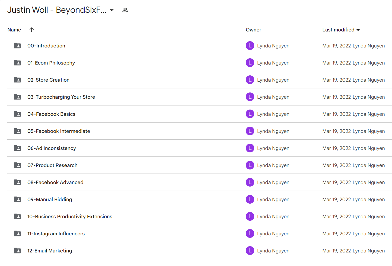Viewport: 392px width, 266px height.
Task: Click the 10-Business Productivity Extensions folder icon
Action: click(17, 216)
